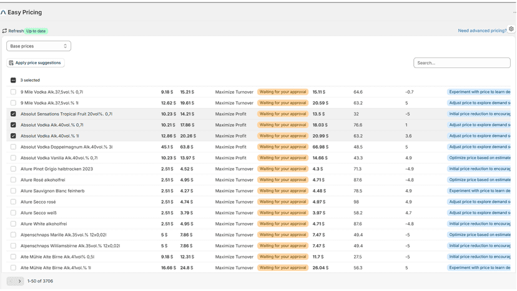Viewport: 517px width, 291px height.
Task: Check 9 Mile Vodka 1l row checkbox
Action: pyautogui.click(x=13, y=103)
